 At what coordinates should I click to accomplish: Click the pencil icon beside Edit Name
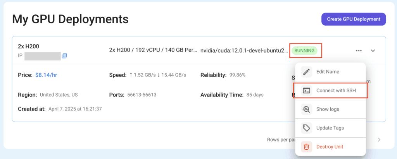307,72
